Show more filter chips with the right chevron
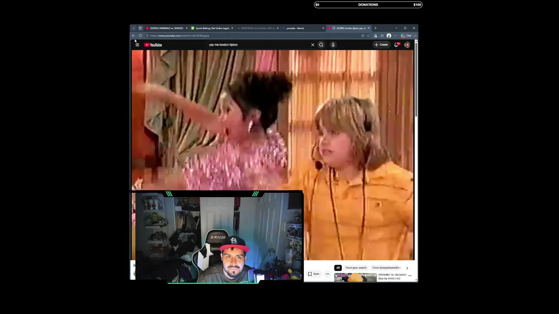 coord(407,268)
